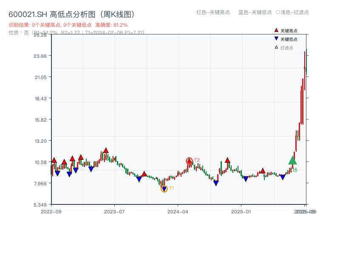Viewport: 340px width, 255px height.
Task: Click the T1 text label
Action: (171, 188)
